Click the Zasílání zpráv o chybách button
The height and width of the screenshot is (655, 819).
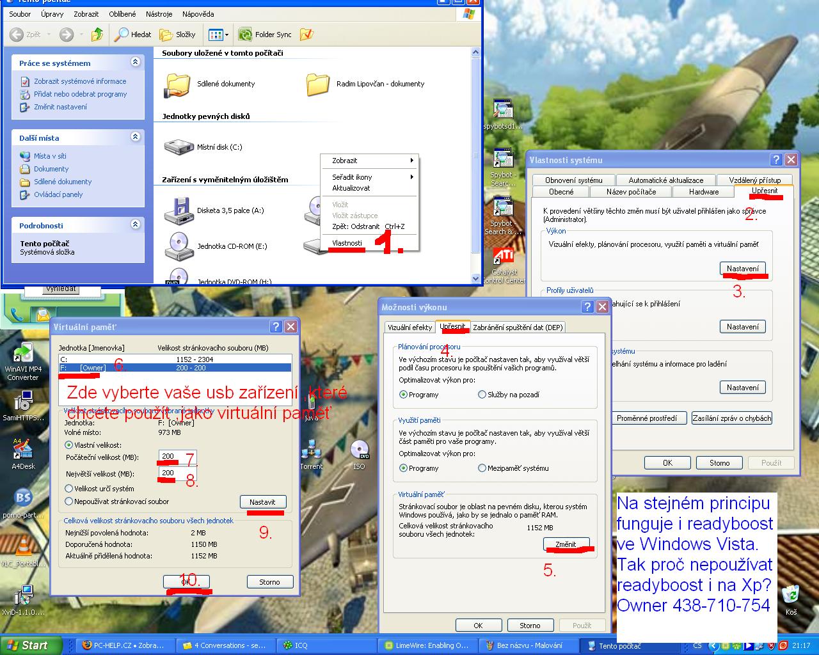click(x=732, y=418)
